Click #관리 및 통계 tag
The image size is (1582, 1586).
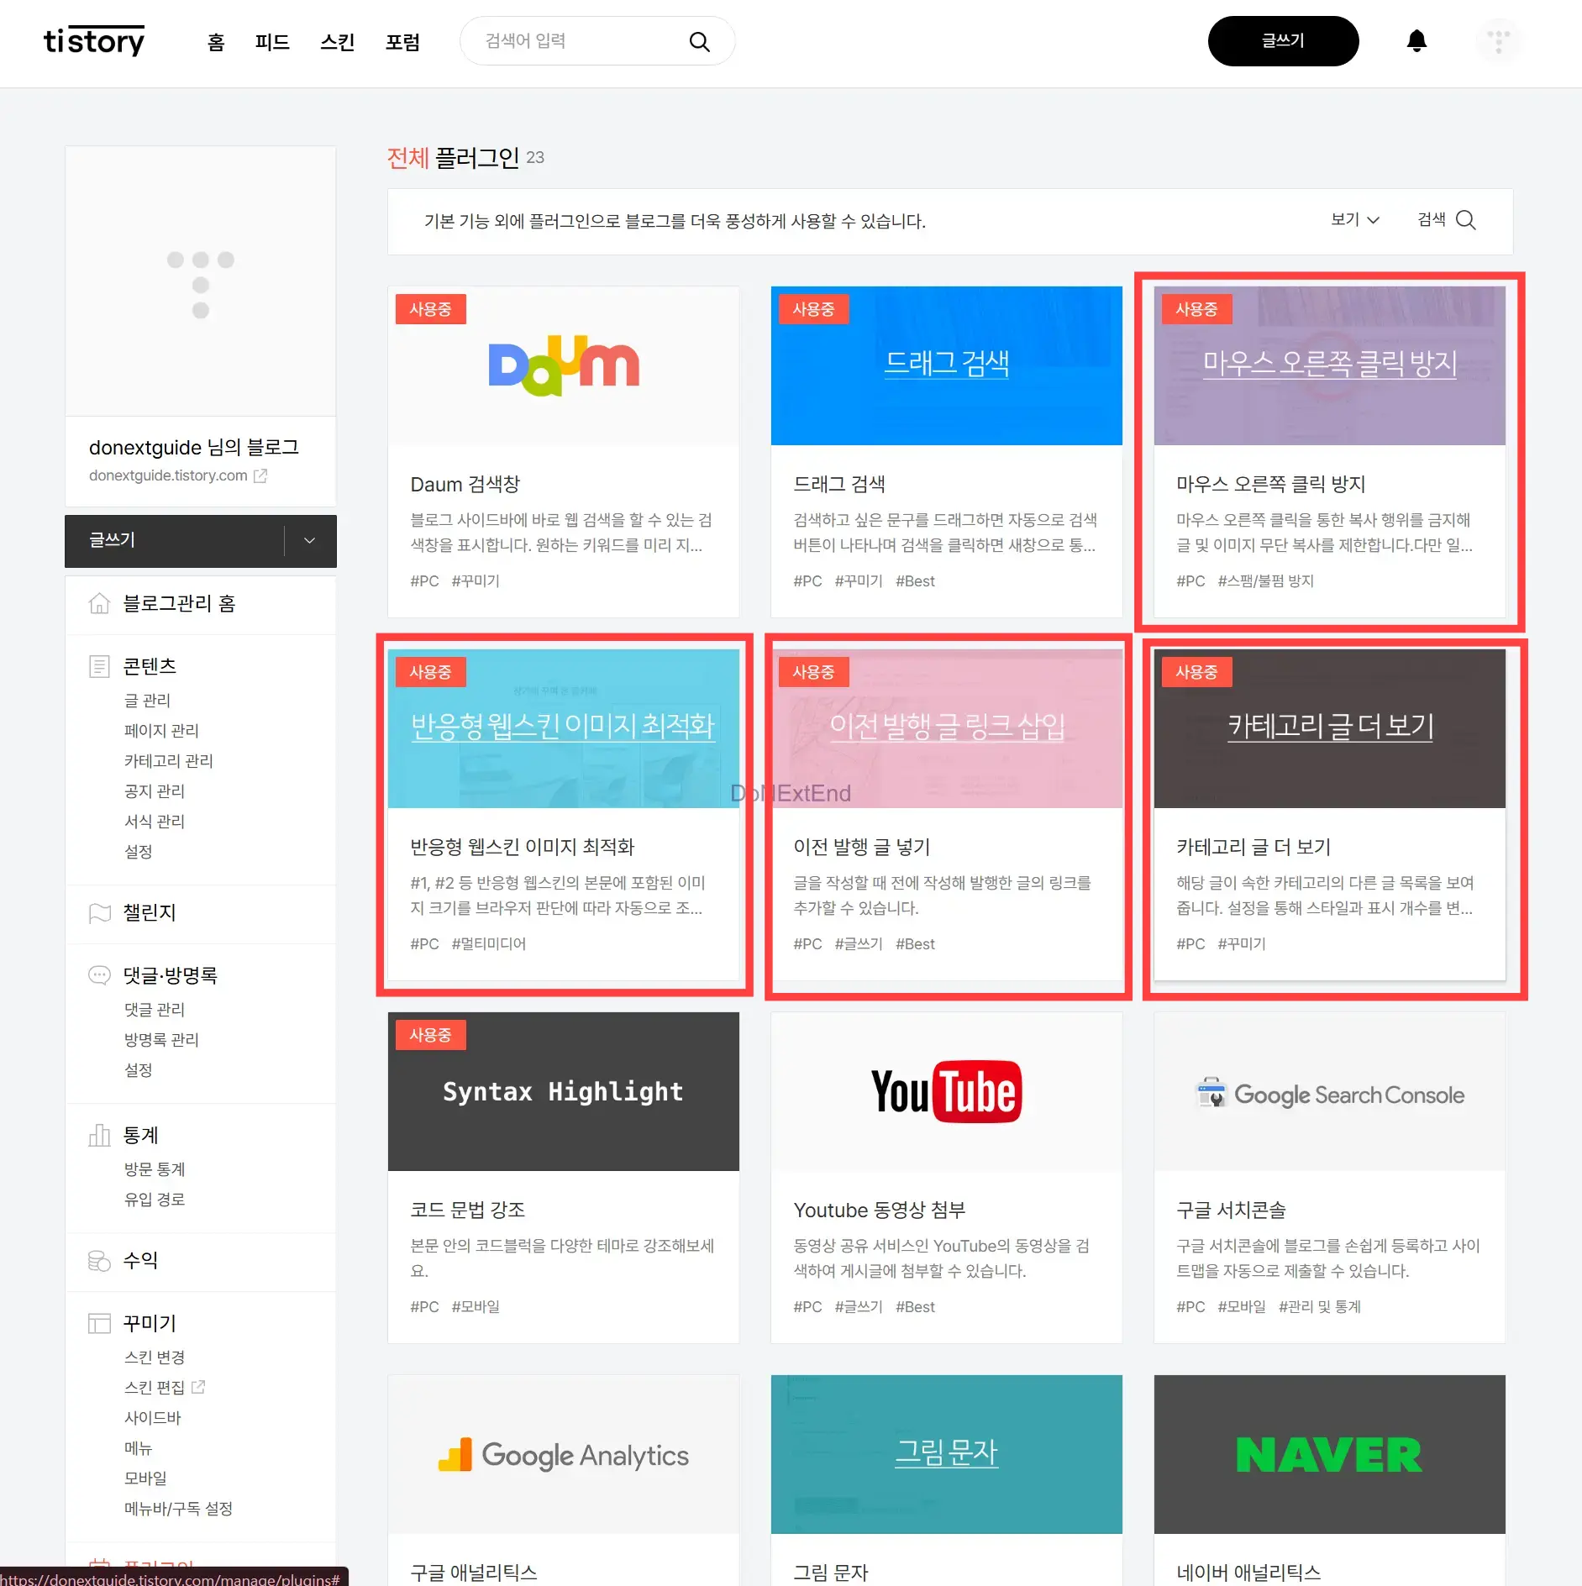[1320, 1307]
